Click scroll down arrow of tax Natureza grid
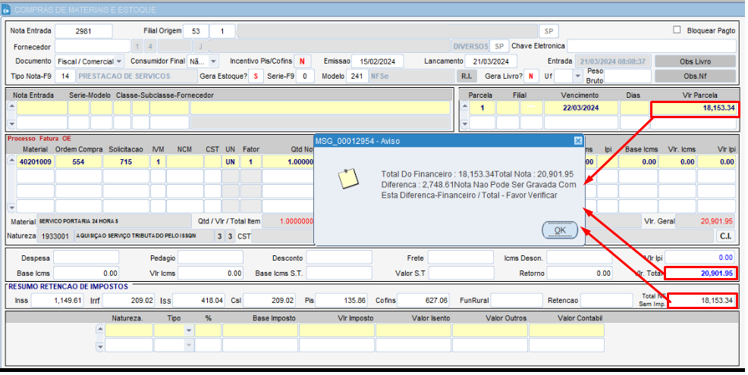This screenshot has width=748, height=375. tap(99, 347)
